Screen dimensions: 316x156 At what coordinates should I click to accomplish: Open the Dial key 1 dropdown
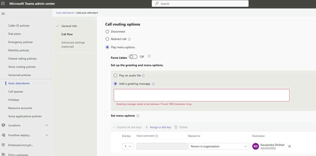128,146
